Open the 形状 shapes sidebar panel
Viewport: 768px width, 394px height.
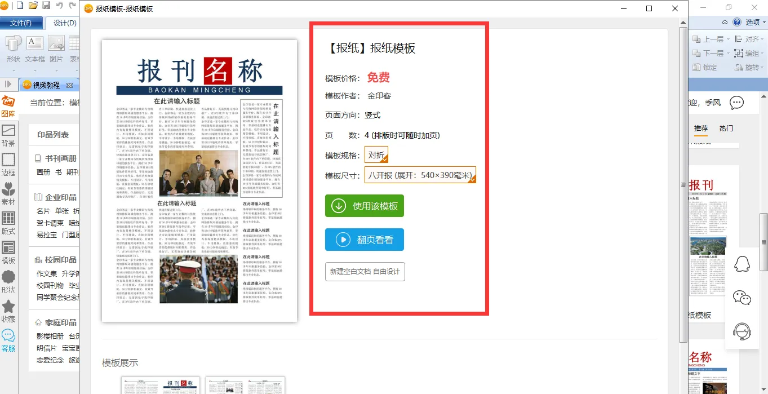pyautogui.click(x=8, y=282)
